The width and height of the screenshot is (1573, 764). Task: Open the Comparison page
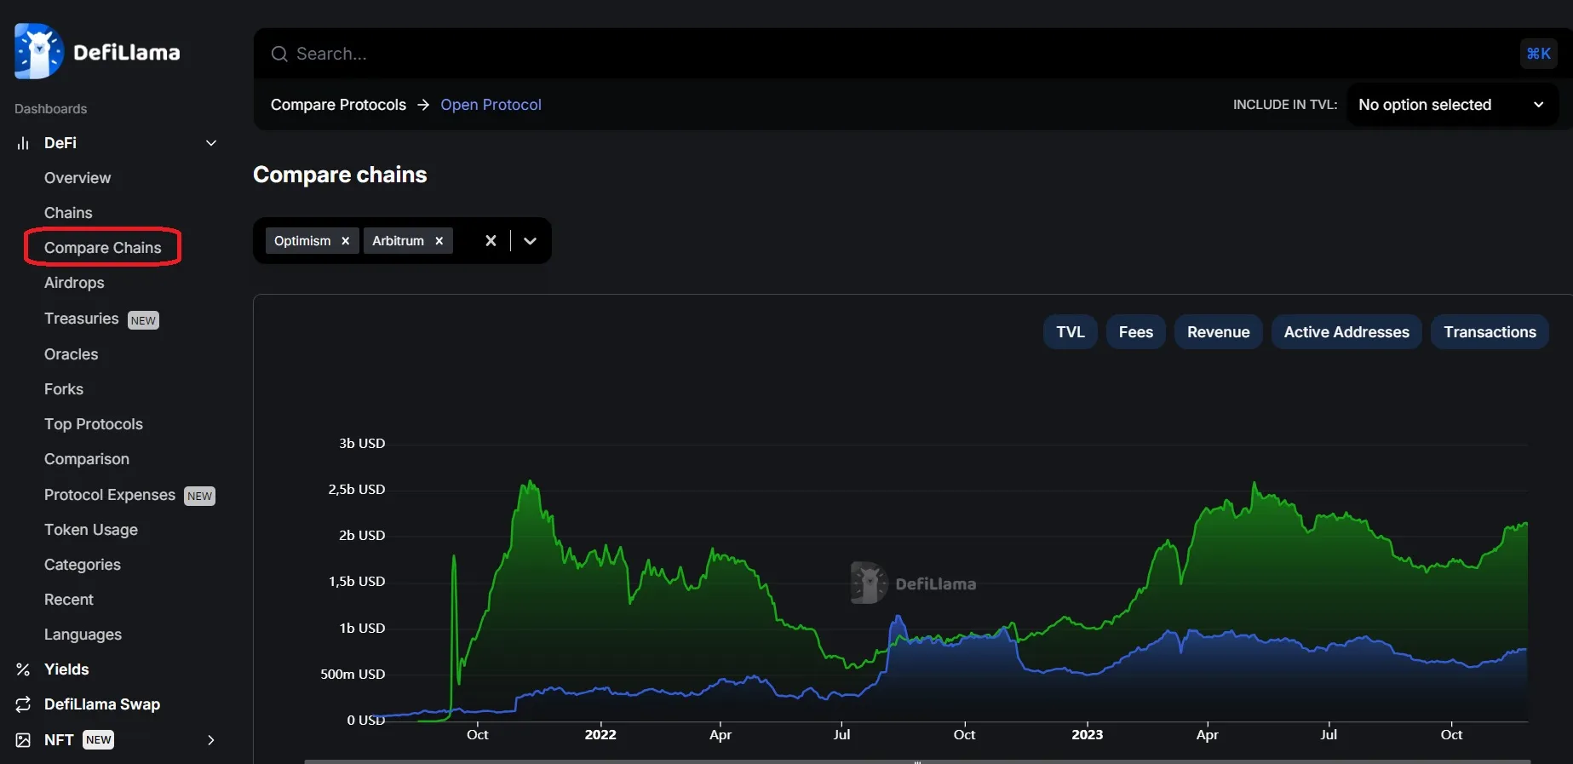click(87, 459)
